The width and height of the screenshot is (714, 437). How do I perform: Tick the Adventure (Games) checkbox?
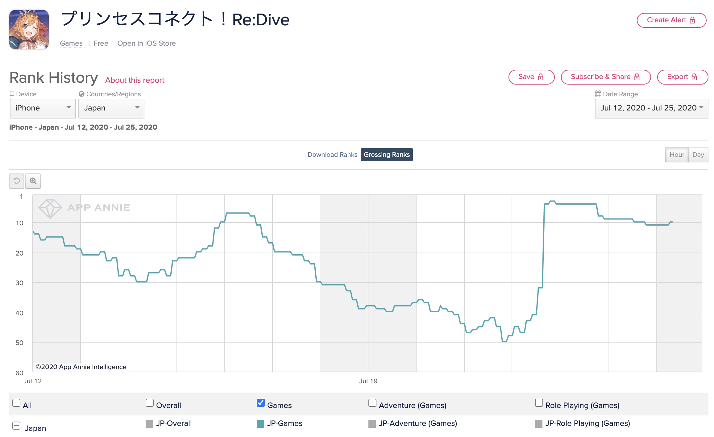click(x=372, y=403)
